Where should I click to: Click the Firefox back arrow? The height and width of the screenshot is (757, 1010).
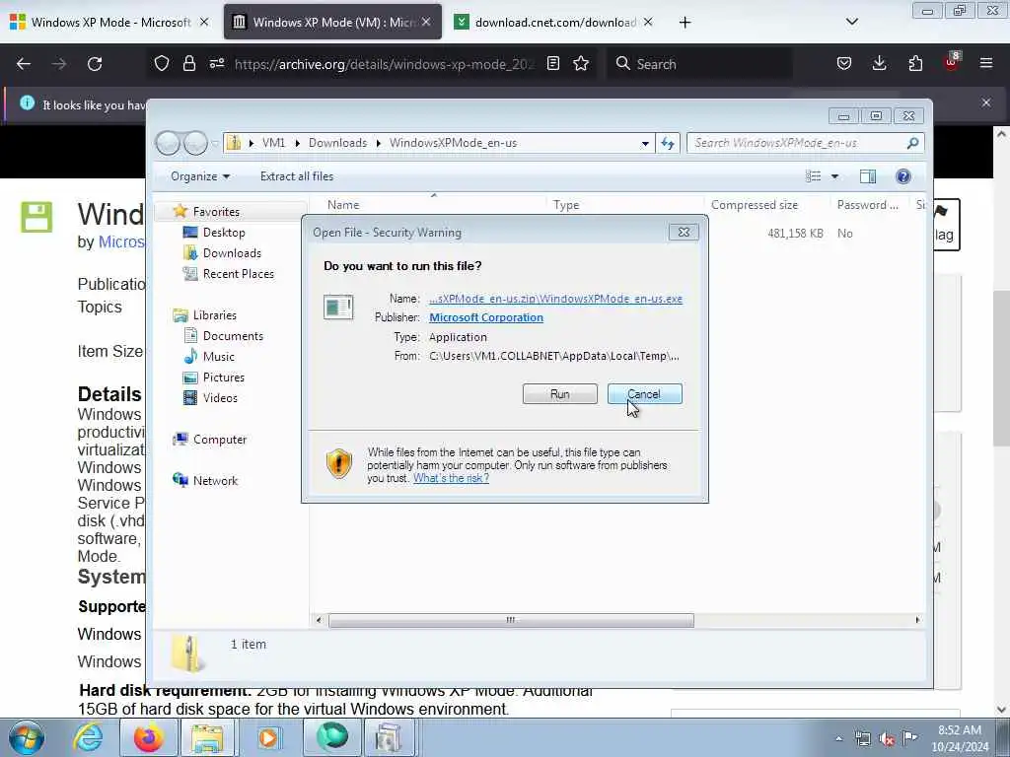click(24, 64)
